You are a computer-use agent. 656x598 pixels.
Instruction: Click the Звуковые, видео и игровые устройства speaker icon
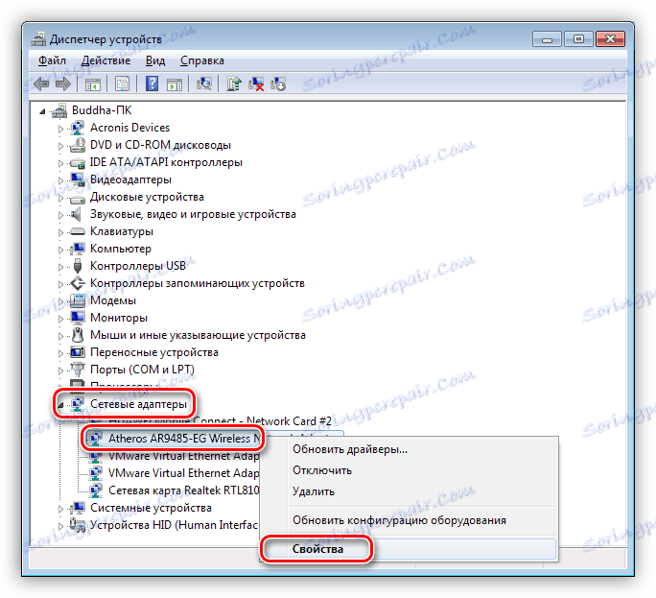76,214
